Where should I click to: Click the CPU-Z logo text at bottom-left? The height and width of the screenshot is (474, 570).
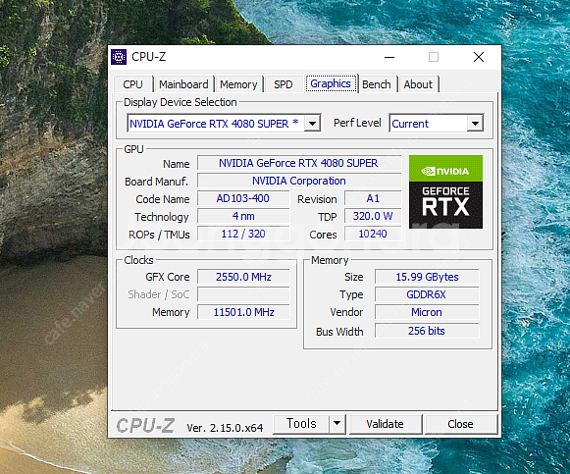click(x=145, y=426)
